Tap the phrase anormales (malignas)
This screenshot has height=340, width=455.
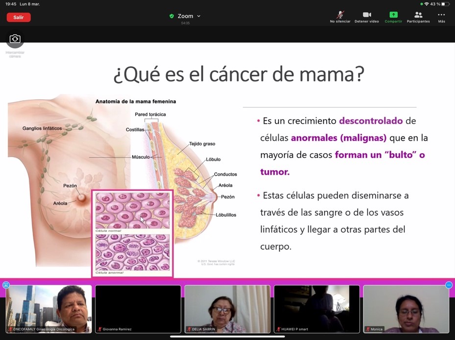point(338,138)
